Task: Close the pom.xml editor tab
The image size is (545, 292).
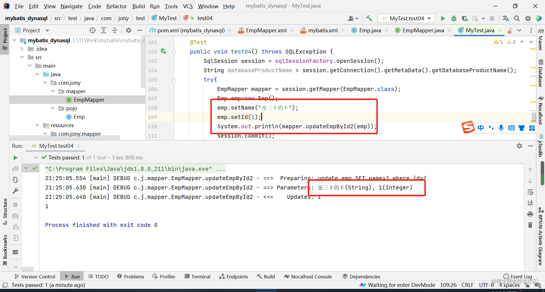Action: pos(230,30)
